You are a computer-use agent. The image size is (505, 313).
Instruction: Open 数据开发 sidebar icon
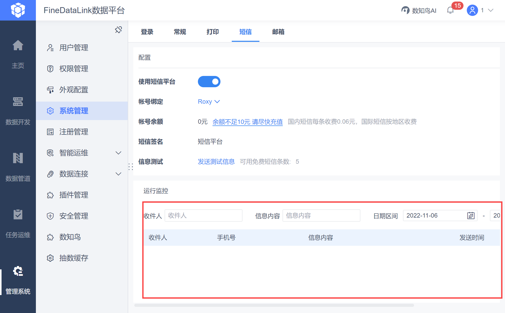coord(18,102)
